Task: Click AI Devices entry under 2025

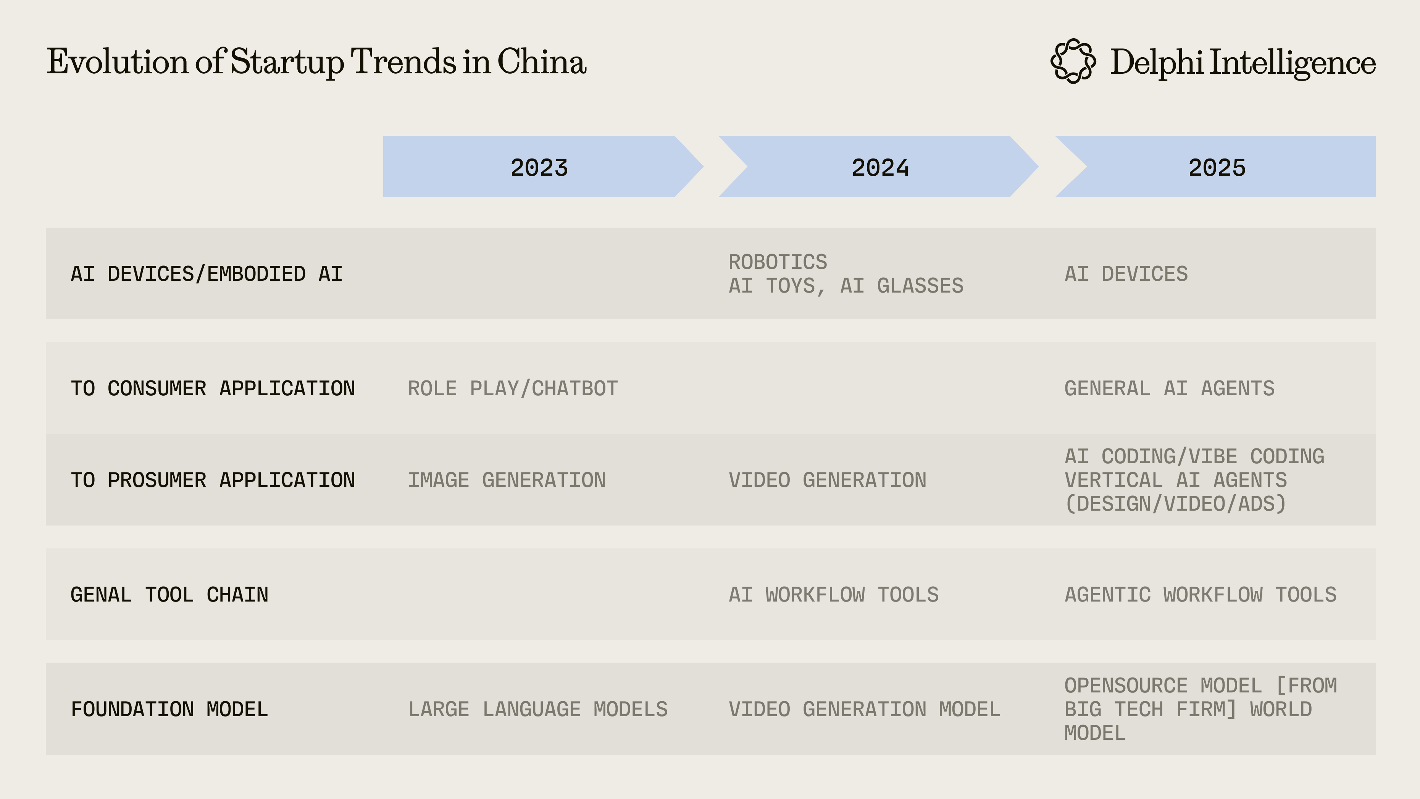Action: click(1126, 274)
